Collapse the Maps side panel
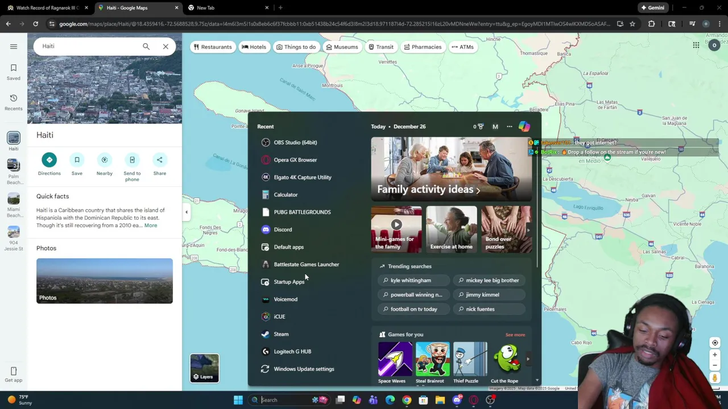728x409 pixels. [186, 212]
